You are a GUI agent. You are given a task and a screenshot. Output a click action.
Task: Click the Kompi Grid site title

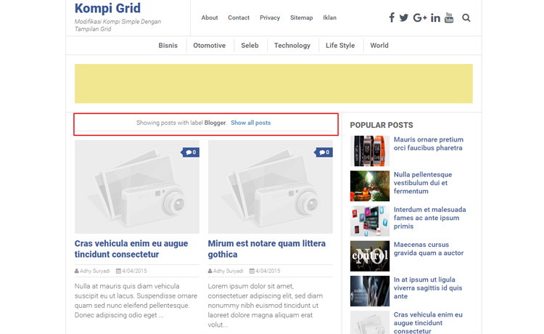click(x=107, y=8)
